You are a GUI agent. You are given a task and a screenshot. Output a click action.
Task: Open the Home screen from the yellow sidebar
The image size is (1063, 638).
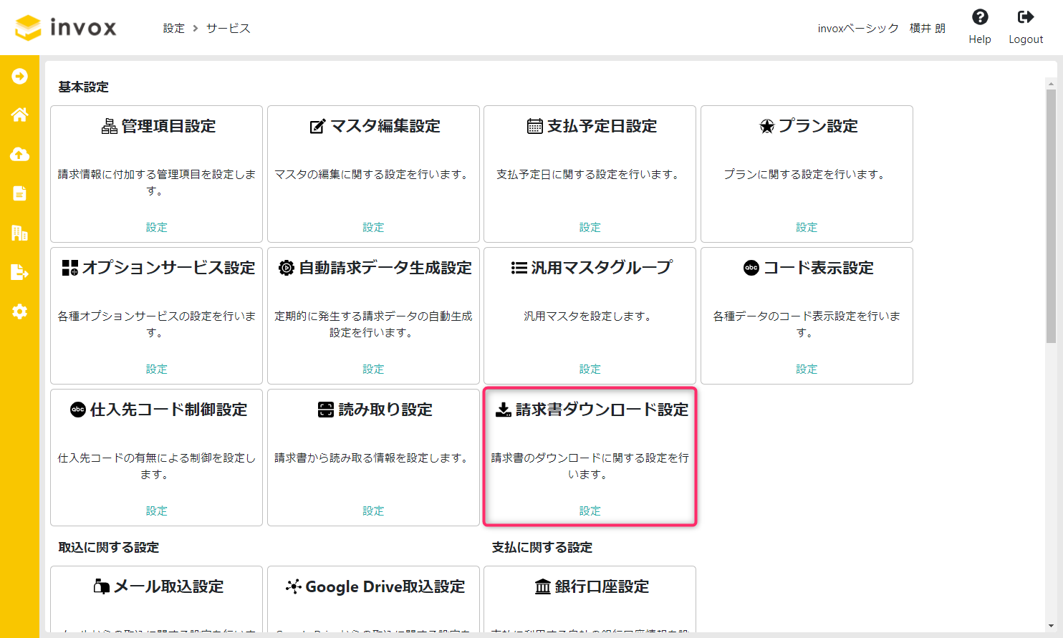click(x=20, y=115)
